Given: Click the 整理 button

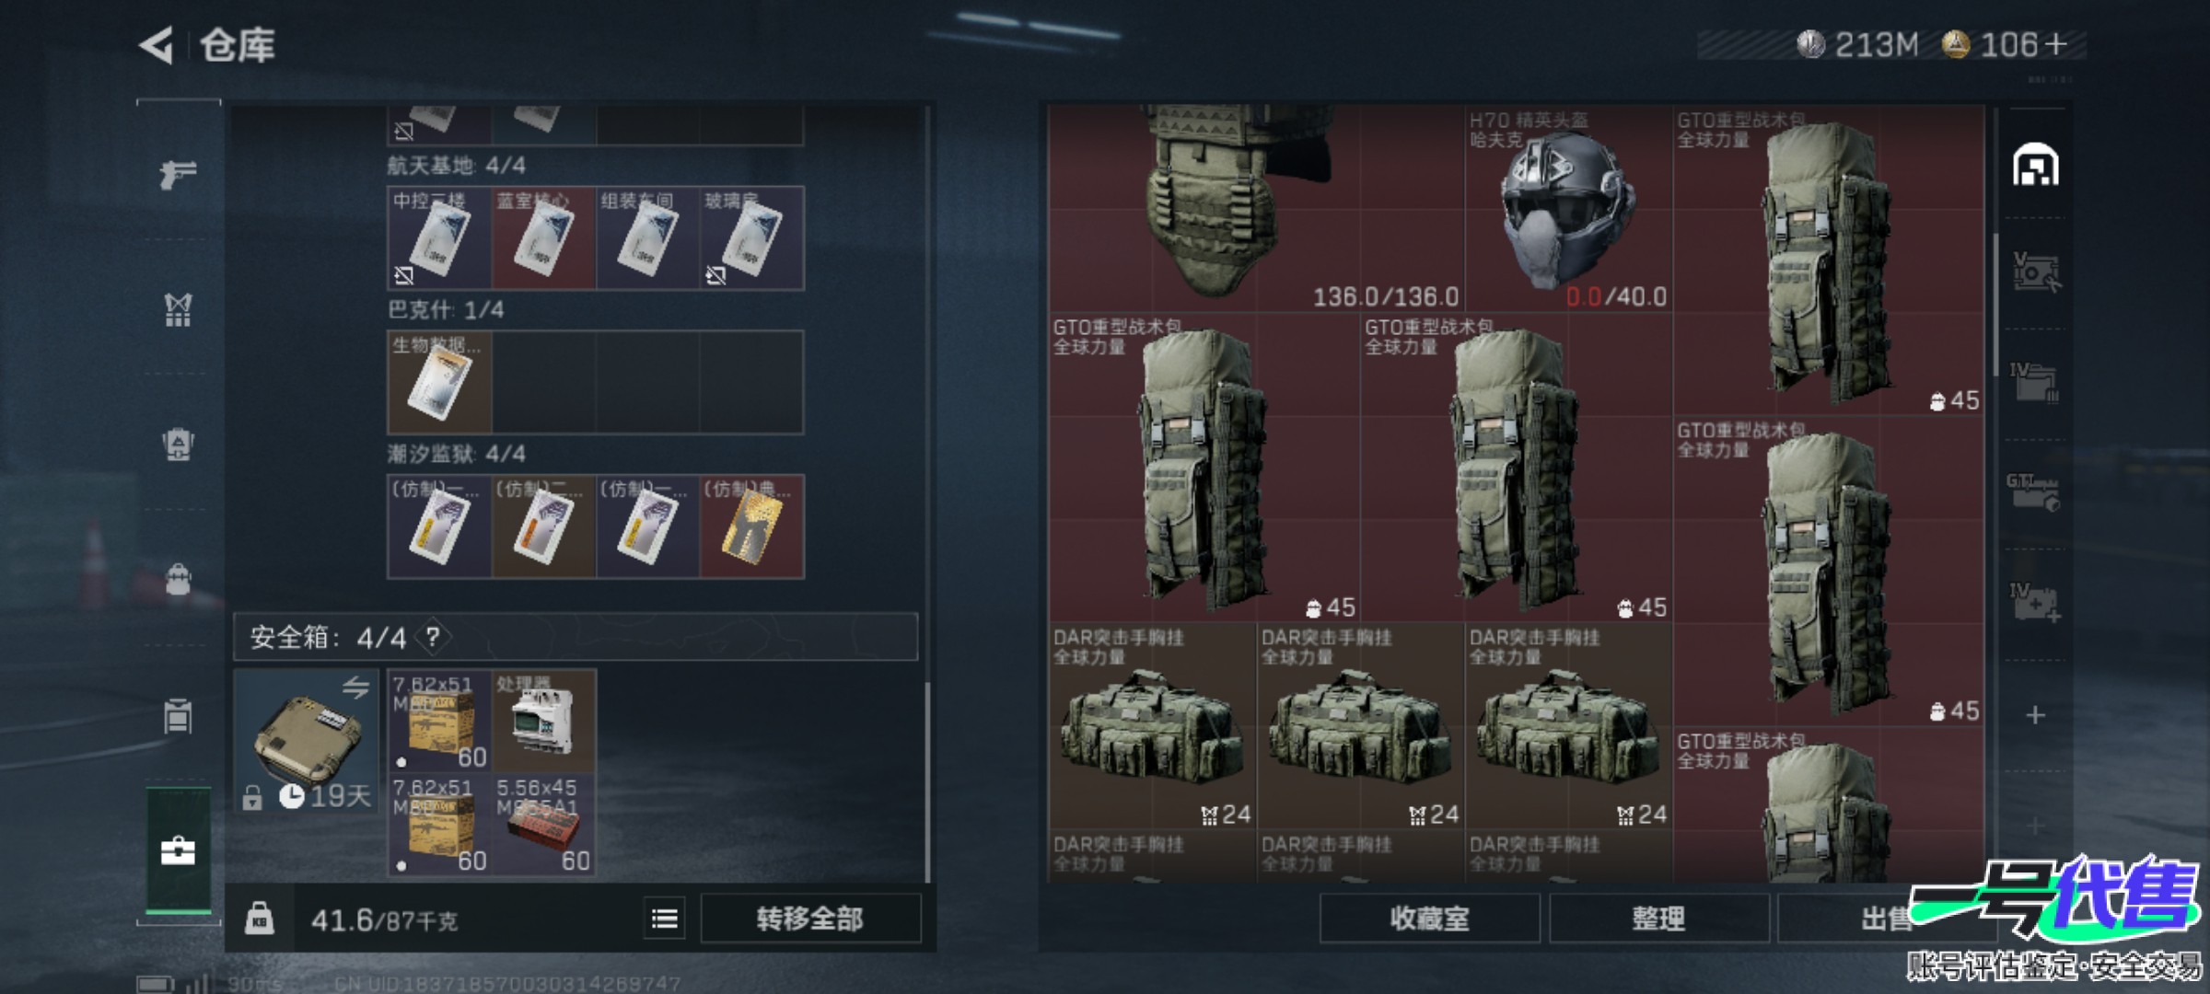Looking at the screenshot, I should click(1658, 919).
